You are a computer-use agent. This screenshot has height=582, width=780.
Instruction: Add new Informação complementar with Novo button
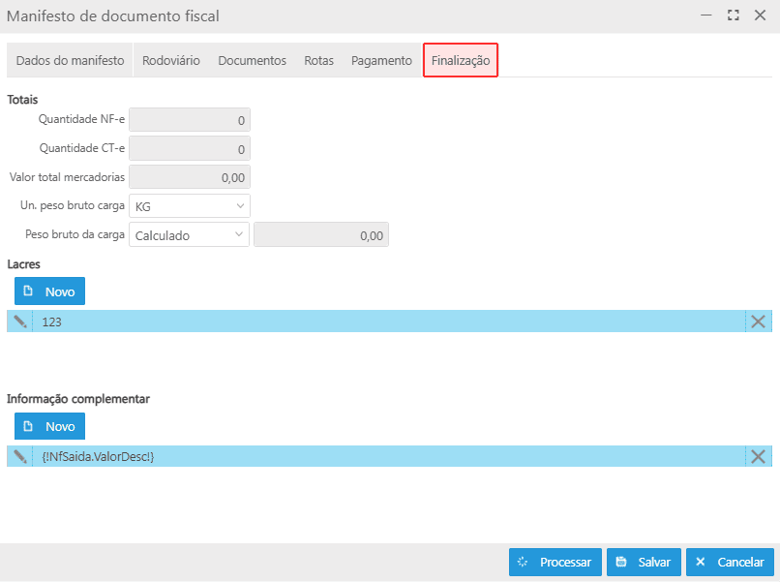pos(49,426)
